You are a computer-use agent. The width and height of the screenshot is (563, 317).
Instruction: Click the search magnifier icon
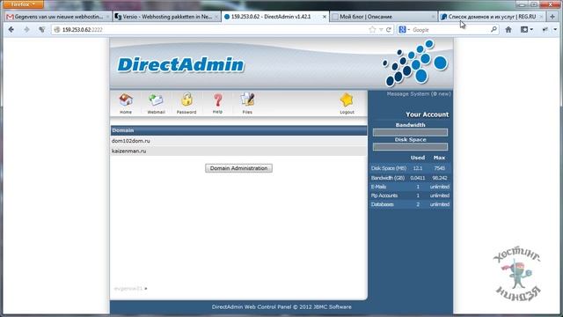(494, 29)
